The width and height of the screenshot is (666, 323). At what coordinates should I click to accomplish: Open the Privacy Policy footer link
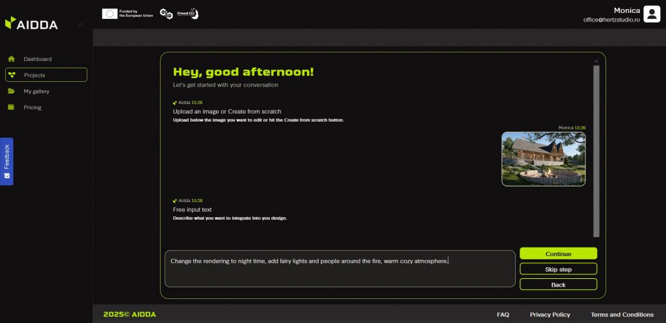pyautogui.click(x=550, y=315)
